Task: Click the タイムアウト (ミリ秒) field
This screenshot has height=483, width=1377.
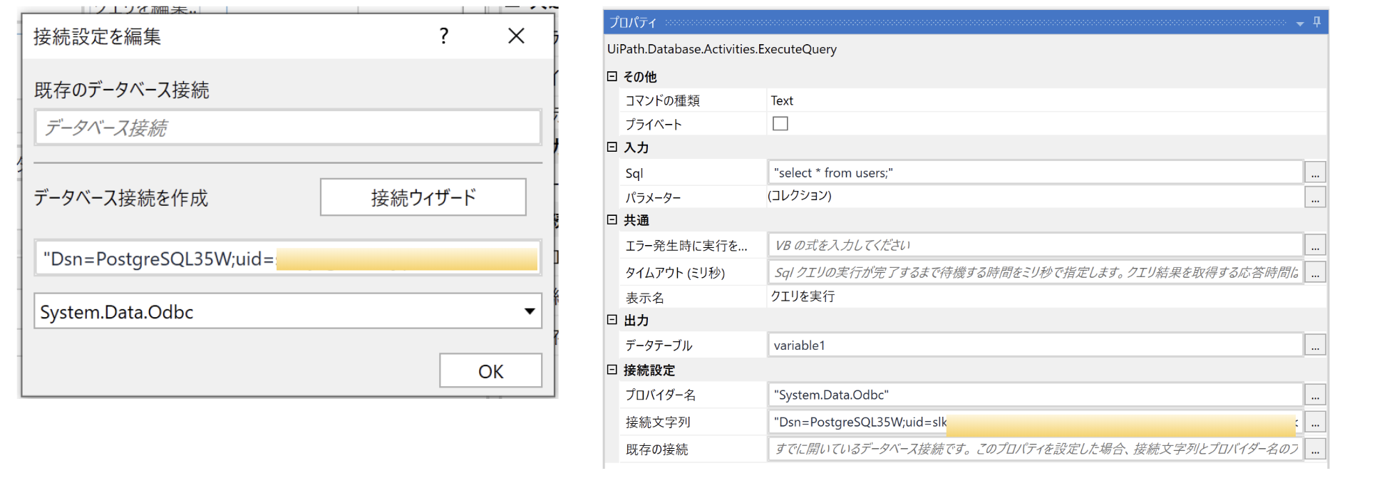Action: coord(1036,272)
